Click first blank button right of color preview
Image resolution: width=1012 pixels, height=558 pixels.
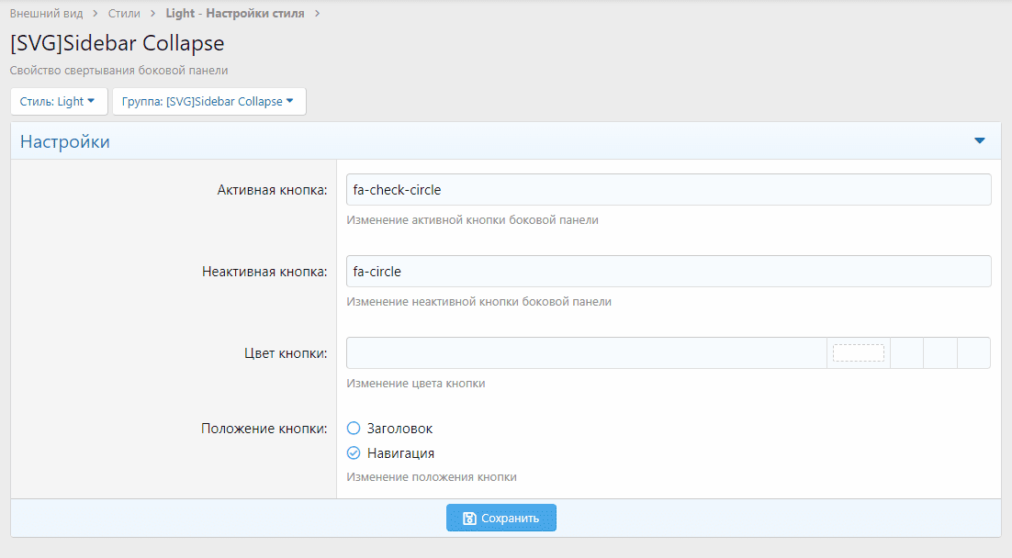[x=906, y=353]
